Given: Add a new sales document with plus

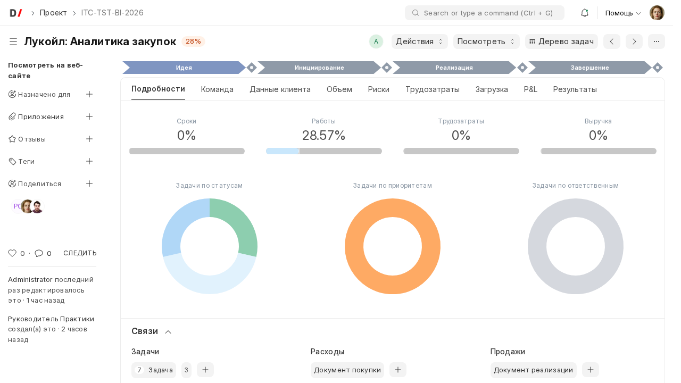Looking at the screenshot, I should click(x=591, y=370).
